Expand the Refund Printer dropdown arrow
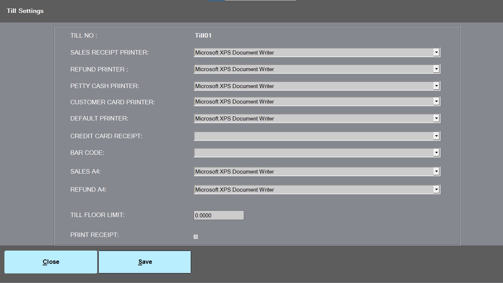Image resolution: width=503 pixels, height=283 pixels. tap(436, 69)
